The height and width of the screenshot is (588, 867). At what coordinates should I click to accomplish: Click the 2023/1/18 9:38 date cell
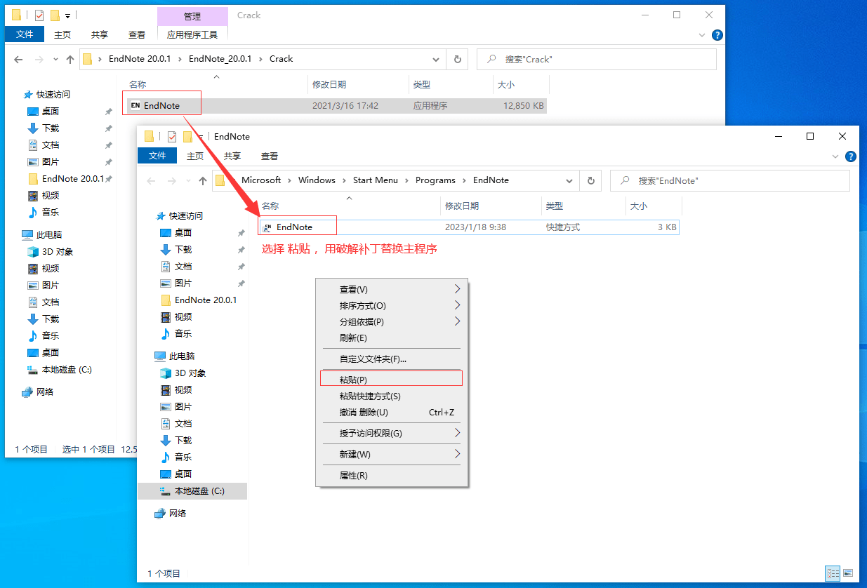coord(475,227)
